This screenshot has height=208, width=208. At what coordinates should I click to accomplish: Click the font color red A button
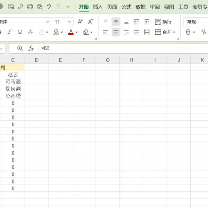coord(71,32)
